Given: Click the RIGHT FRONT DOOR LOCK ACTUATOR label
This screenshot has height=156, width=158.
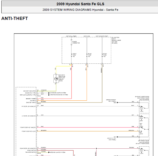Looking at the screenshot, I should click(x=142, y=98).
